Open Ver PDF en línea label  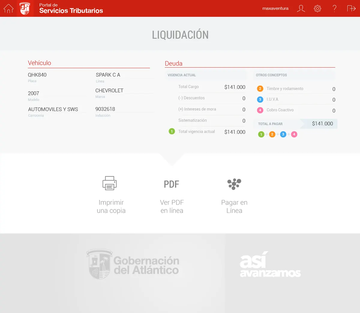pyautogui.click(x=172, y=206)
